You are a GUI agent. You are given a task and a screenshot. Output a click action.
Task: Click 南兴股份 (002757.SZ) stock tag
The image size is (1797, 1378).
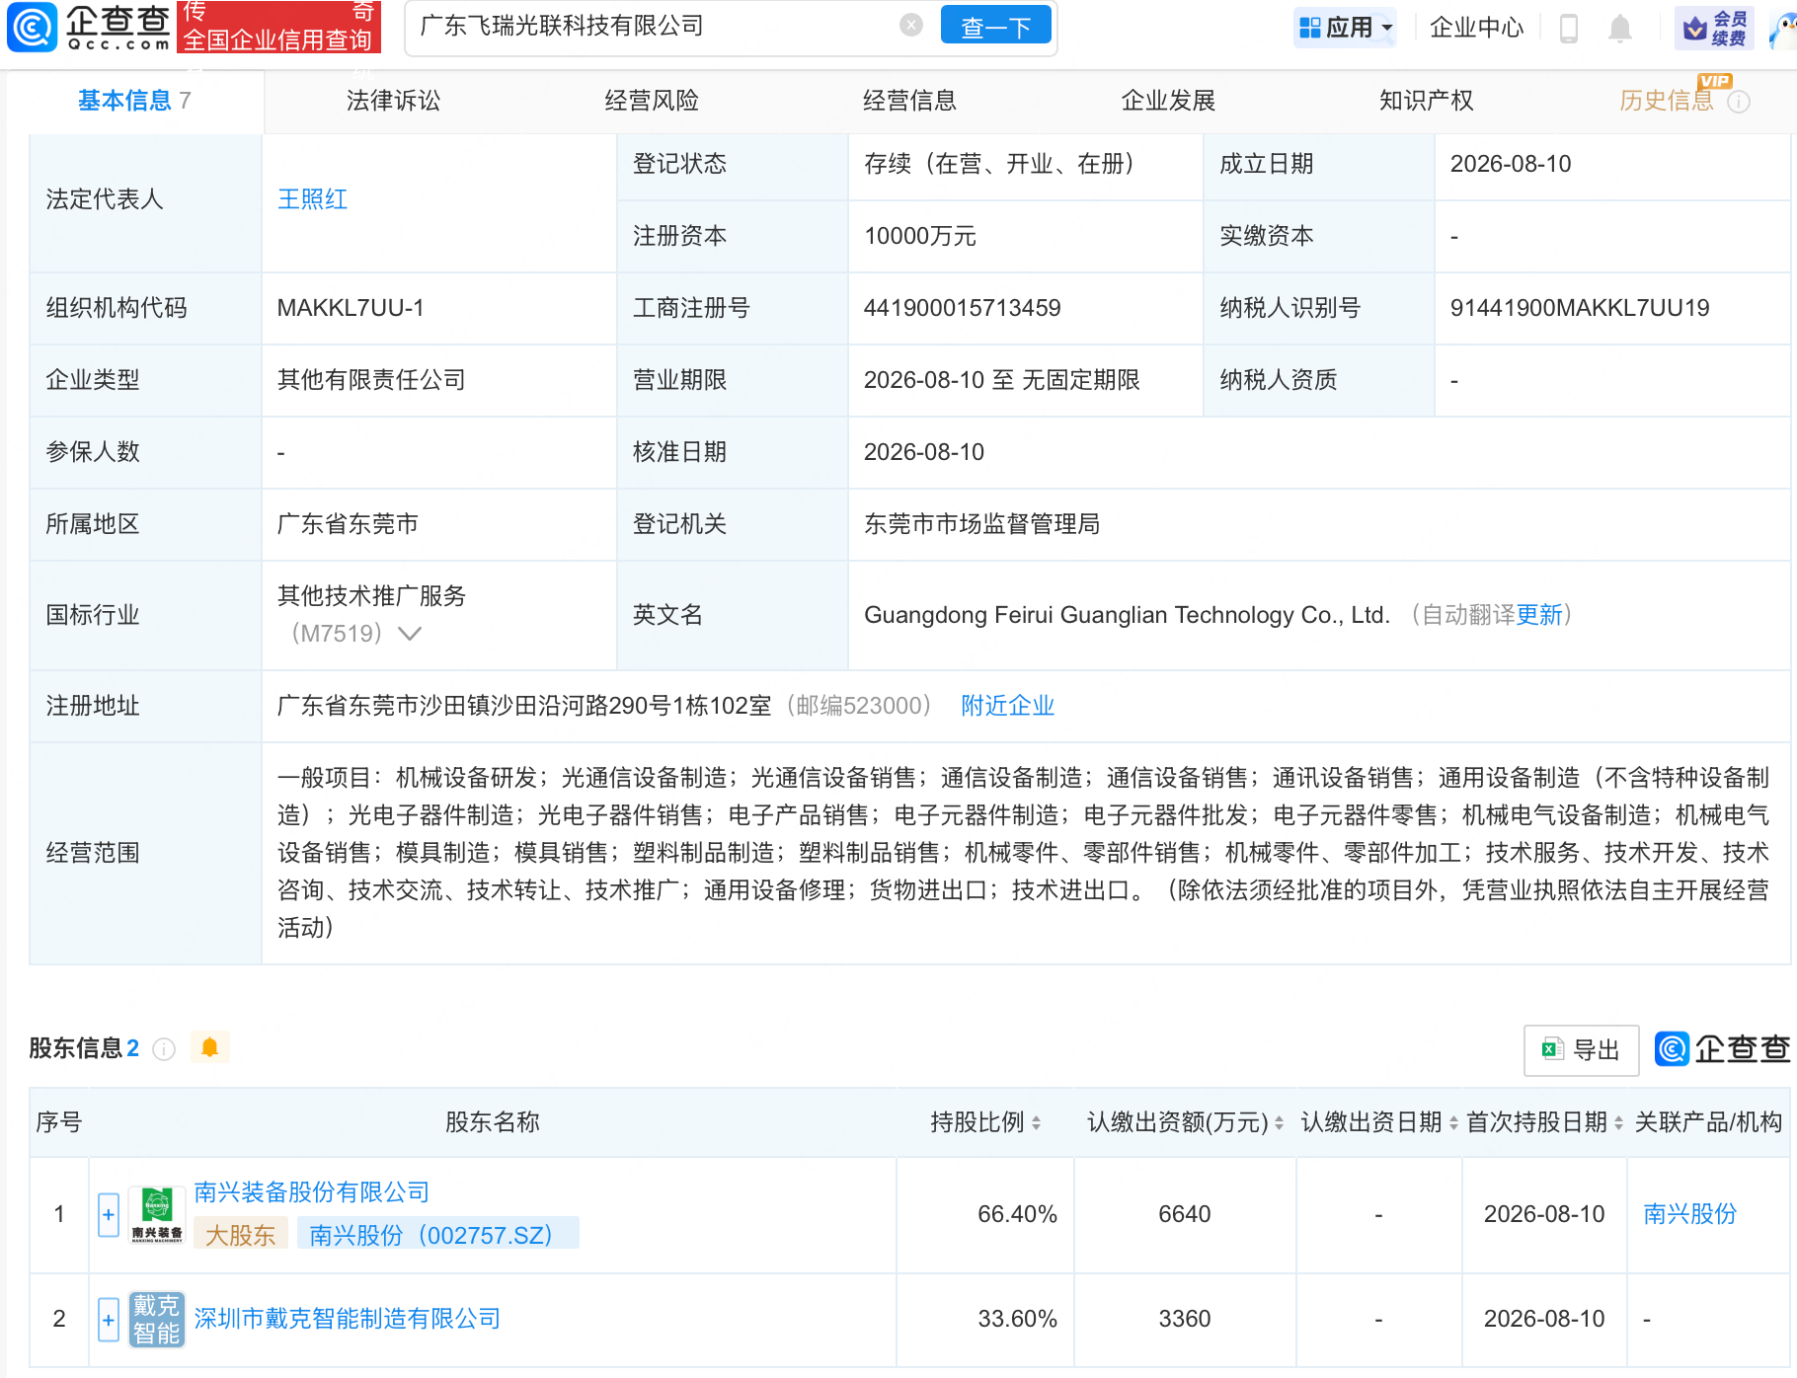(x=437, y=1235)
